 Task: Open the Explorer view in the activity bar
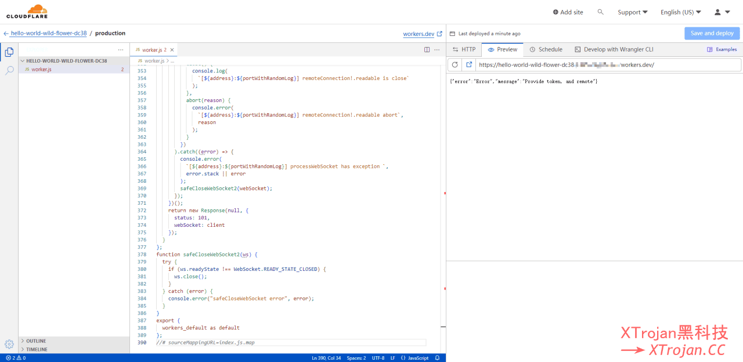9,52
